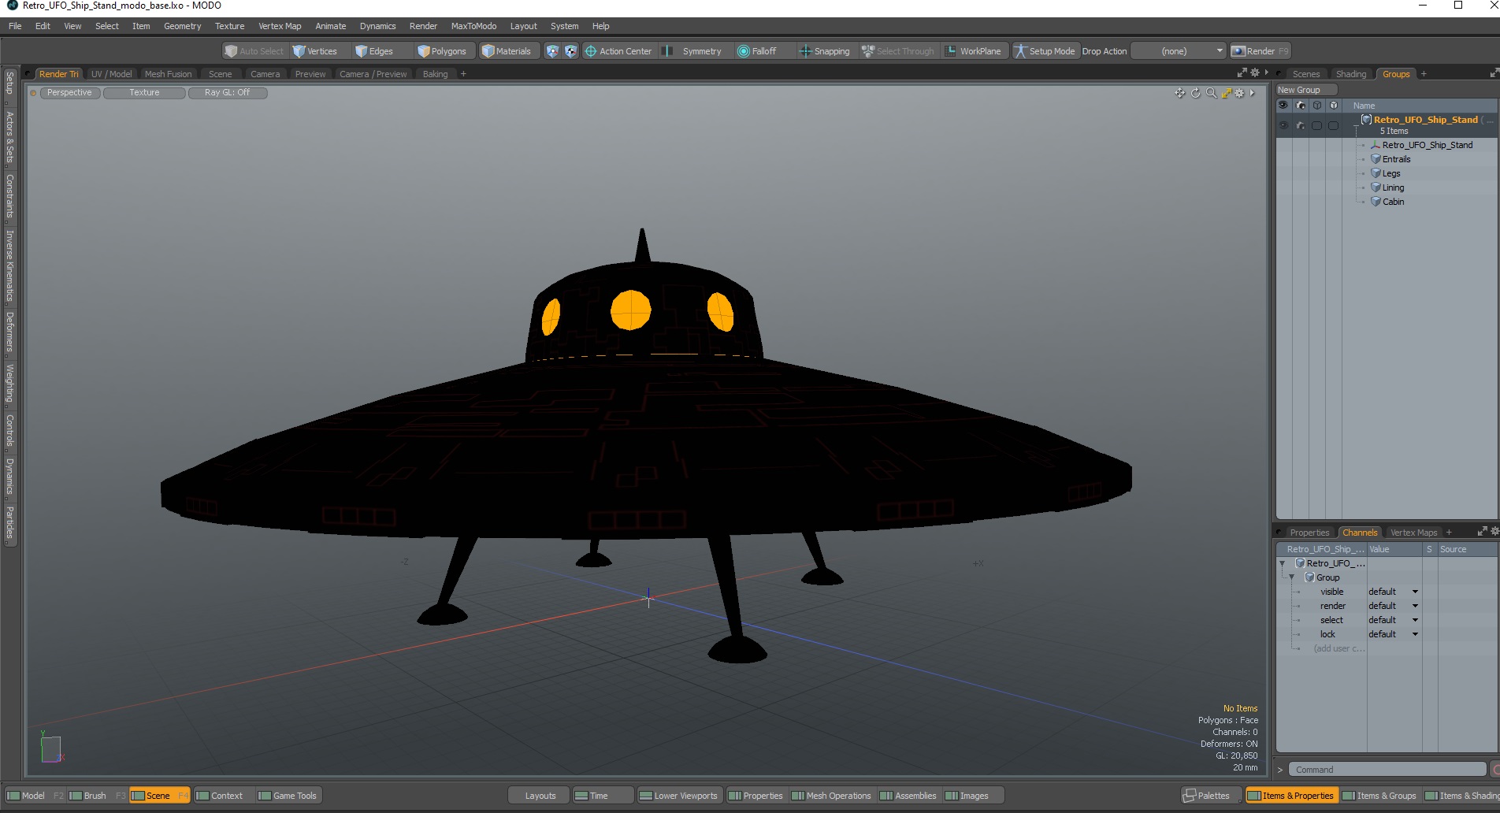Collapse the Retro_UFO item in Channels
Screen dimensions: 1500x813
coord(1283,563)
